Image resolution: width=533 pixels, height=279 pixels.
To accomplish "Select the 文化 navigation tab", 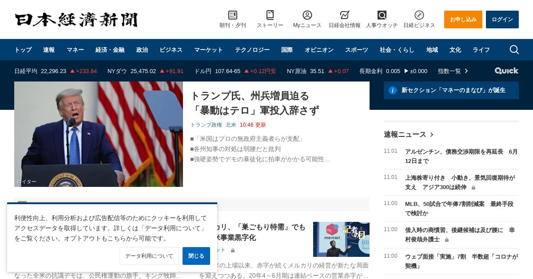I will [x=455, y=50].
